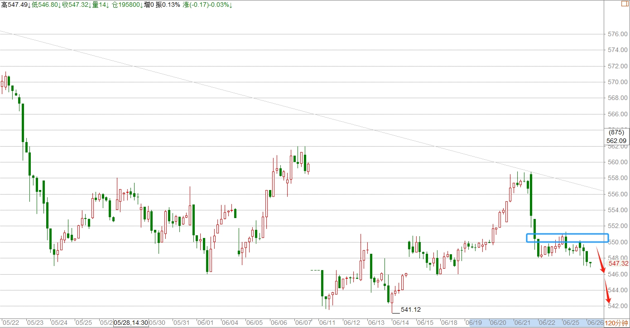Image resolution: width=630 pixels, height=328 pixels.
Task: Select the 06/21 date on time axis
Action: point(523,323)
